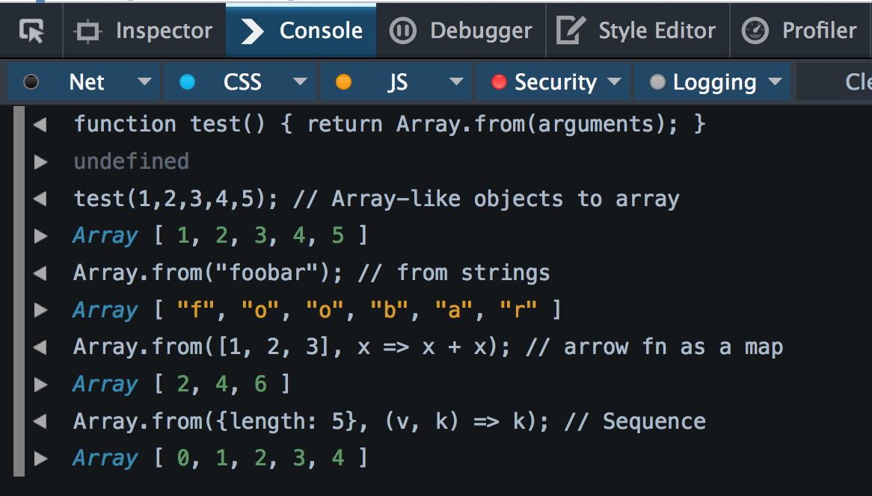This screenshot has height=496, width=872.
Task: Click the Inspector box icon
Action: (x=87, y=31)
